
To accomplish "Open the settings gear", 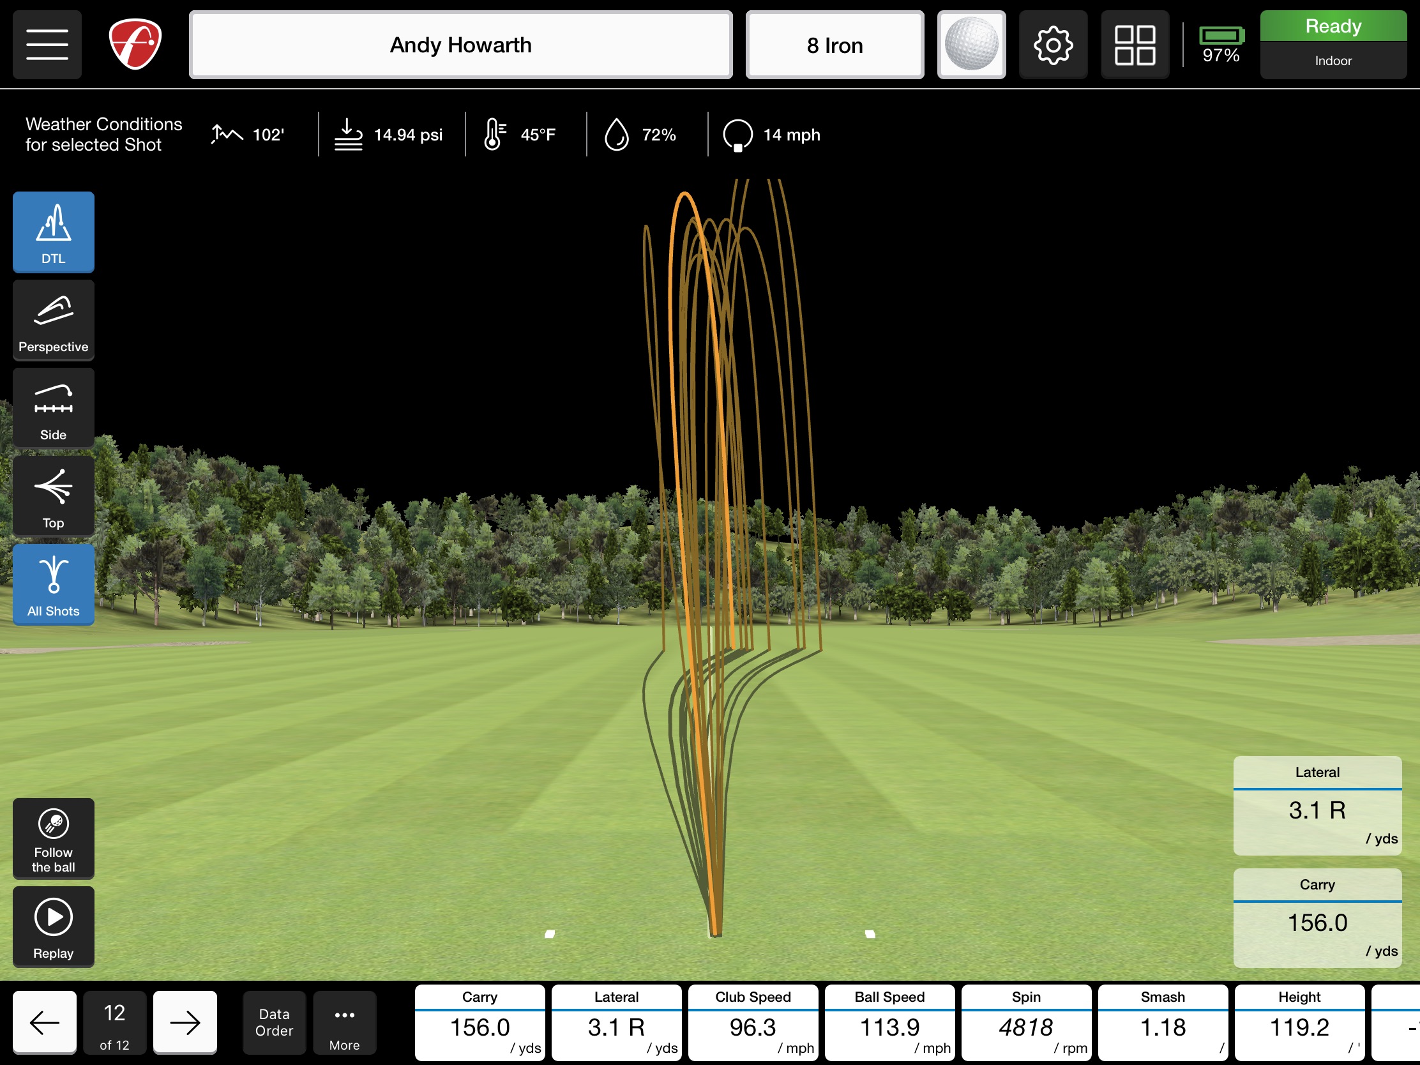I will click(1053, 44).
